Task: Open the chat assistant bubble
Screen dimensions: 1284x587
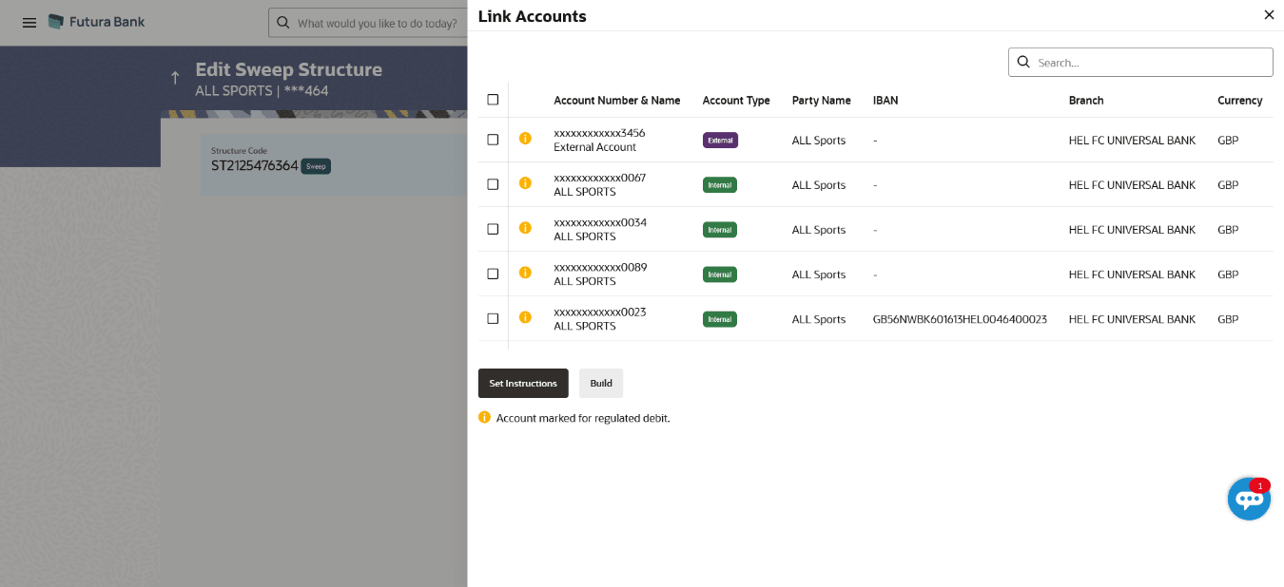Action: tap(1249, 498)
